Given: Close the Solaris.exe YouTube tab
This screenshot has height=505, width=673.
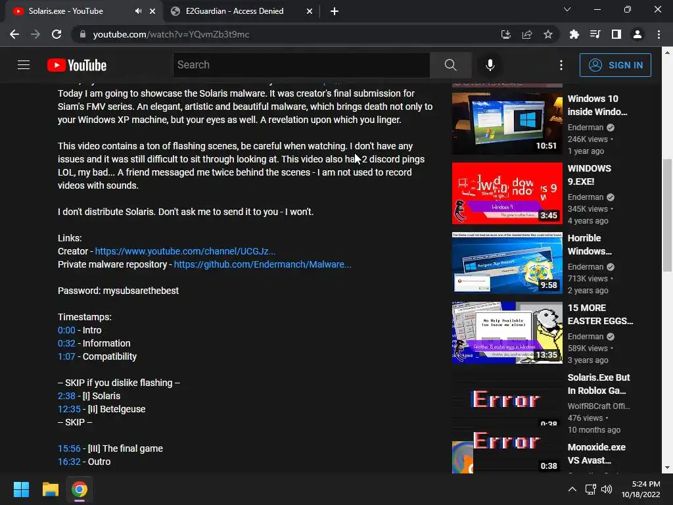Looking at the screenshot, I should click(x=152, y=11).
